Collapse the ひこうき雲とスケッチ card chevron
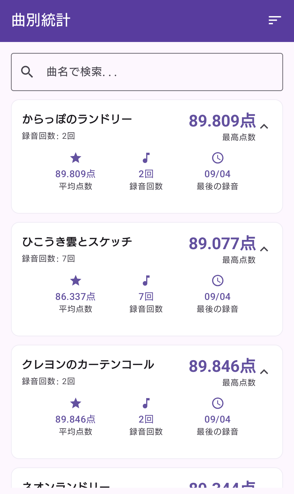 (264, 249)
